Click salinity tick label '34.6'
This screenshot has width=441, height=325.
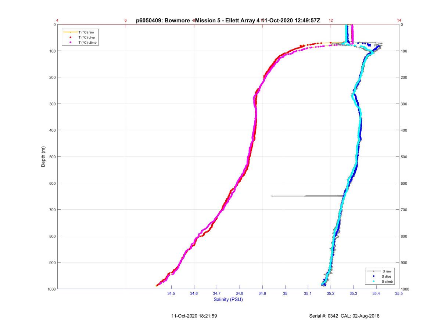coord(194,293)
